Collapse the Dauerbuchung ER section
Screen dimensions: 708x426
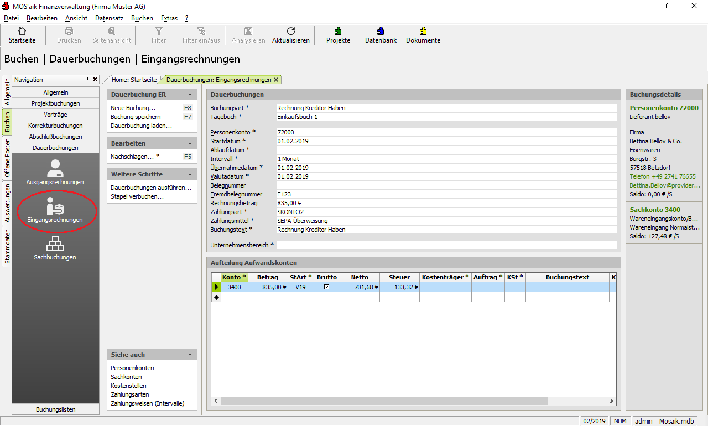(x=190, y=95)
